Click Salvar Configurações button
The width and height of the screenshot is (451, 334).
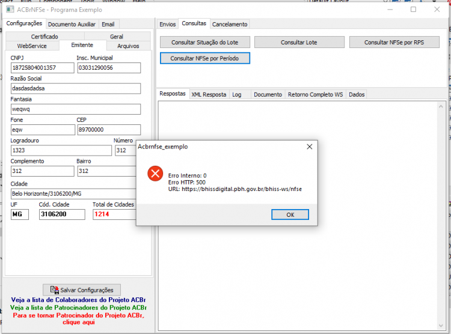point(82,290)
